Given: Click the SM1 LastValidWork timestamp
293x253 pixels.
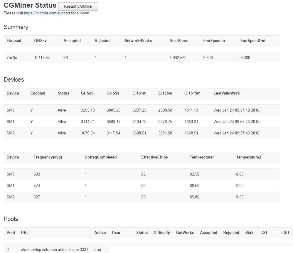Looking at the screenshot, I should click(236, 122).
